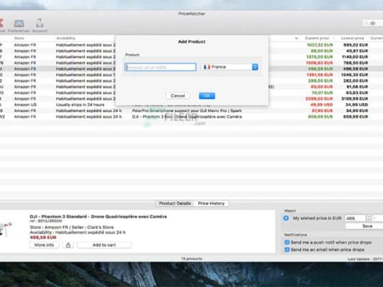Click Cancel in the Add Product dialog
Viewport: 383px width, 287px height.
click(178, 96)
